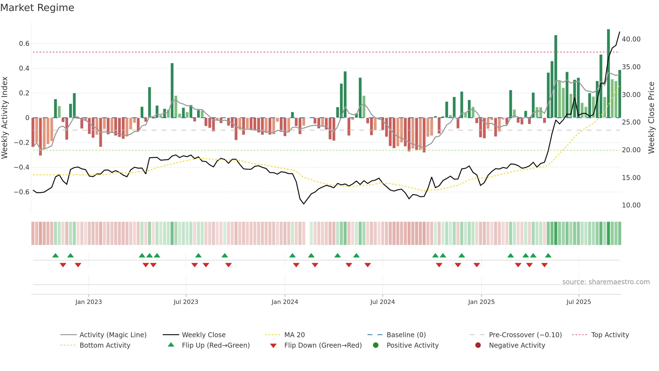659x371 pixels.
Task: Toggle the Baseline (0) legend entry
Action: pyautogui.click(x=396, y=335)
